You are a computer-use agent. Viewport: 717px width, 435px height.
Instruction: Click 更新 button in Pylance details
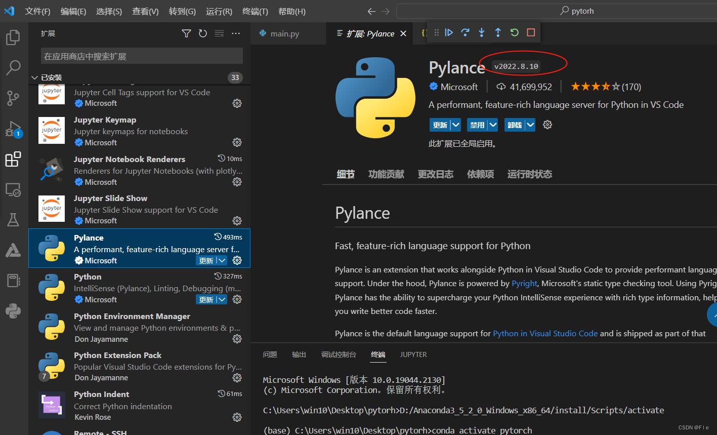[x=440, y=125]
